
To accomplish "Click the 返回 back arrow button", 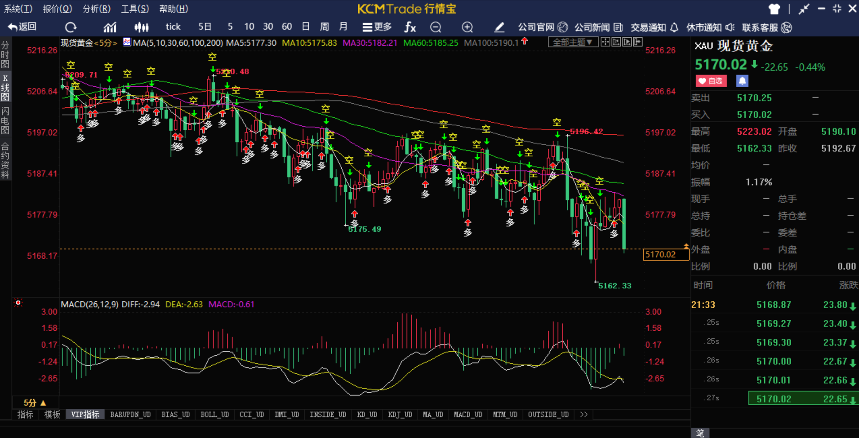I will (22, 27).
